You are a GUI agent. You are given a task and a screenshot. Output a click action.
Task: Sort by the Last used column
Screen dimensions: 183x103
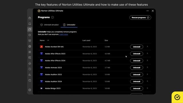86,40
